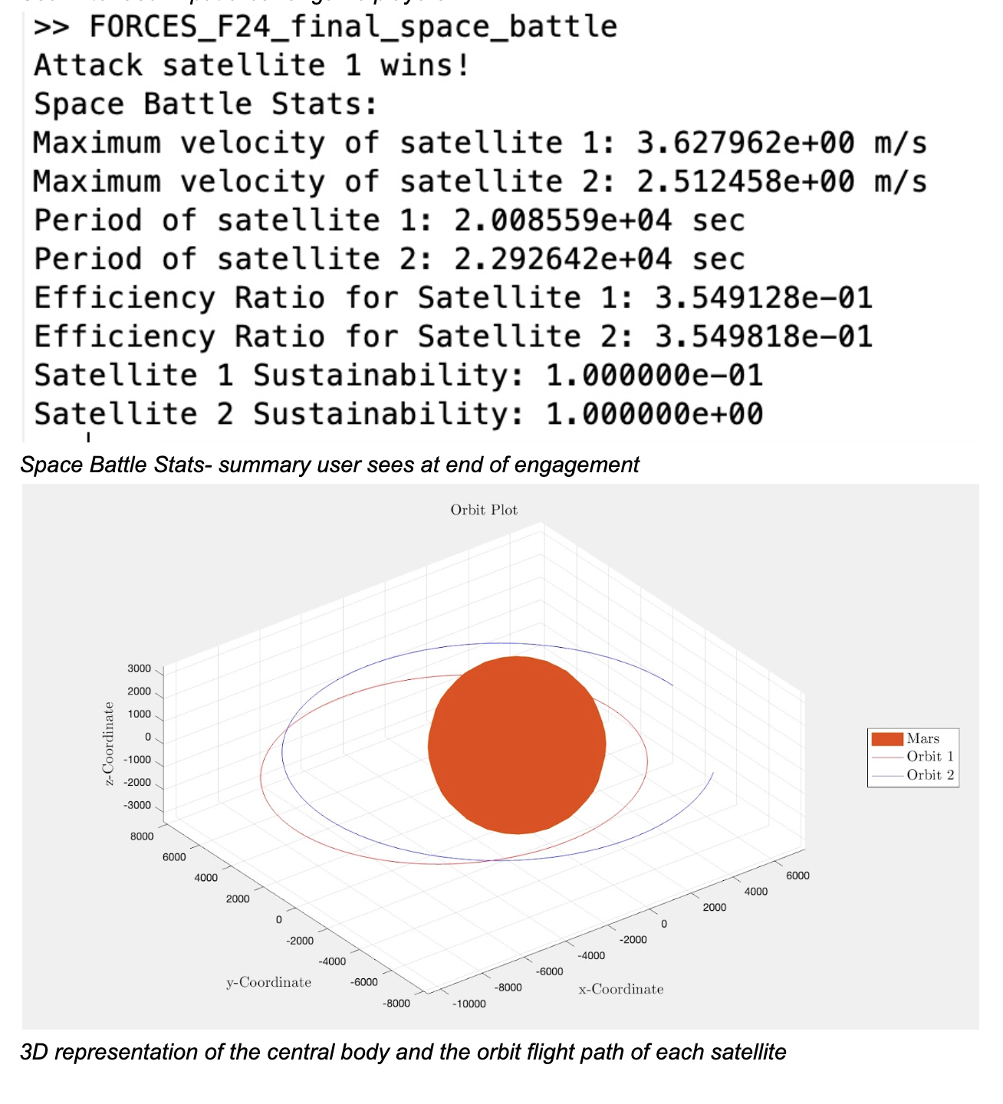
Task: Click the period of satellite 2 line
Action: click(390, 259)
